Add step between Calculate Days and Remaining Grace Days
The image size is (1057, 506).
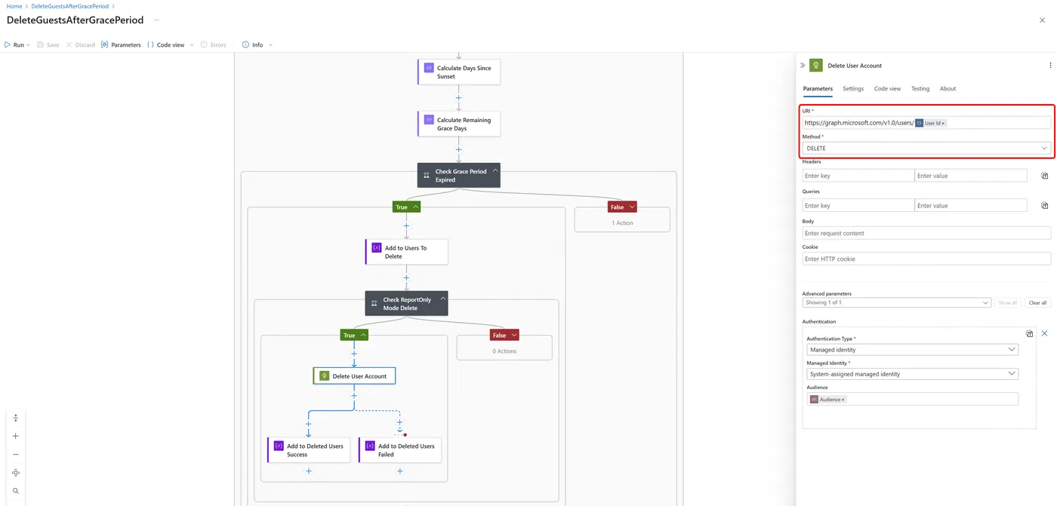(x=458, y=98)
